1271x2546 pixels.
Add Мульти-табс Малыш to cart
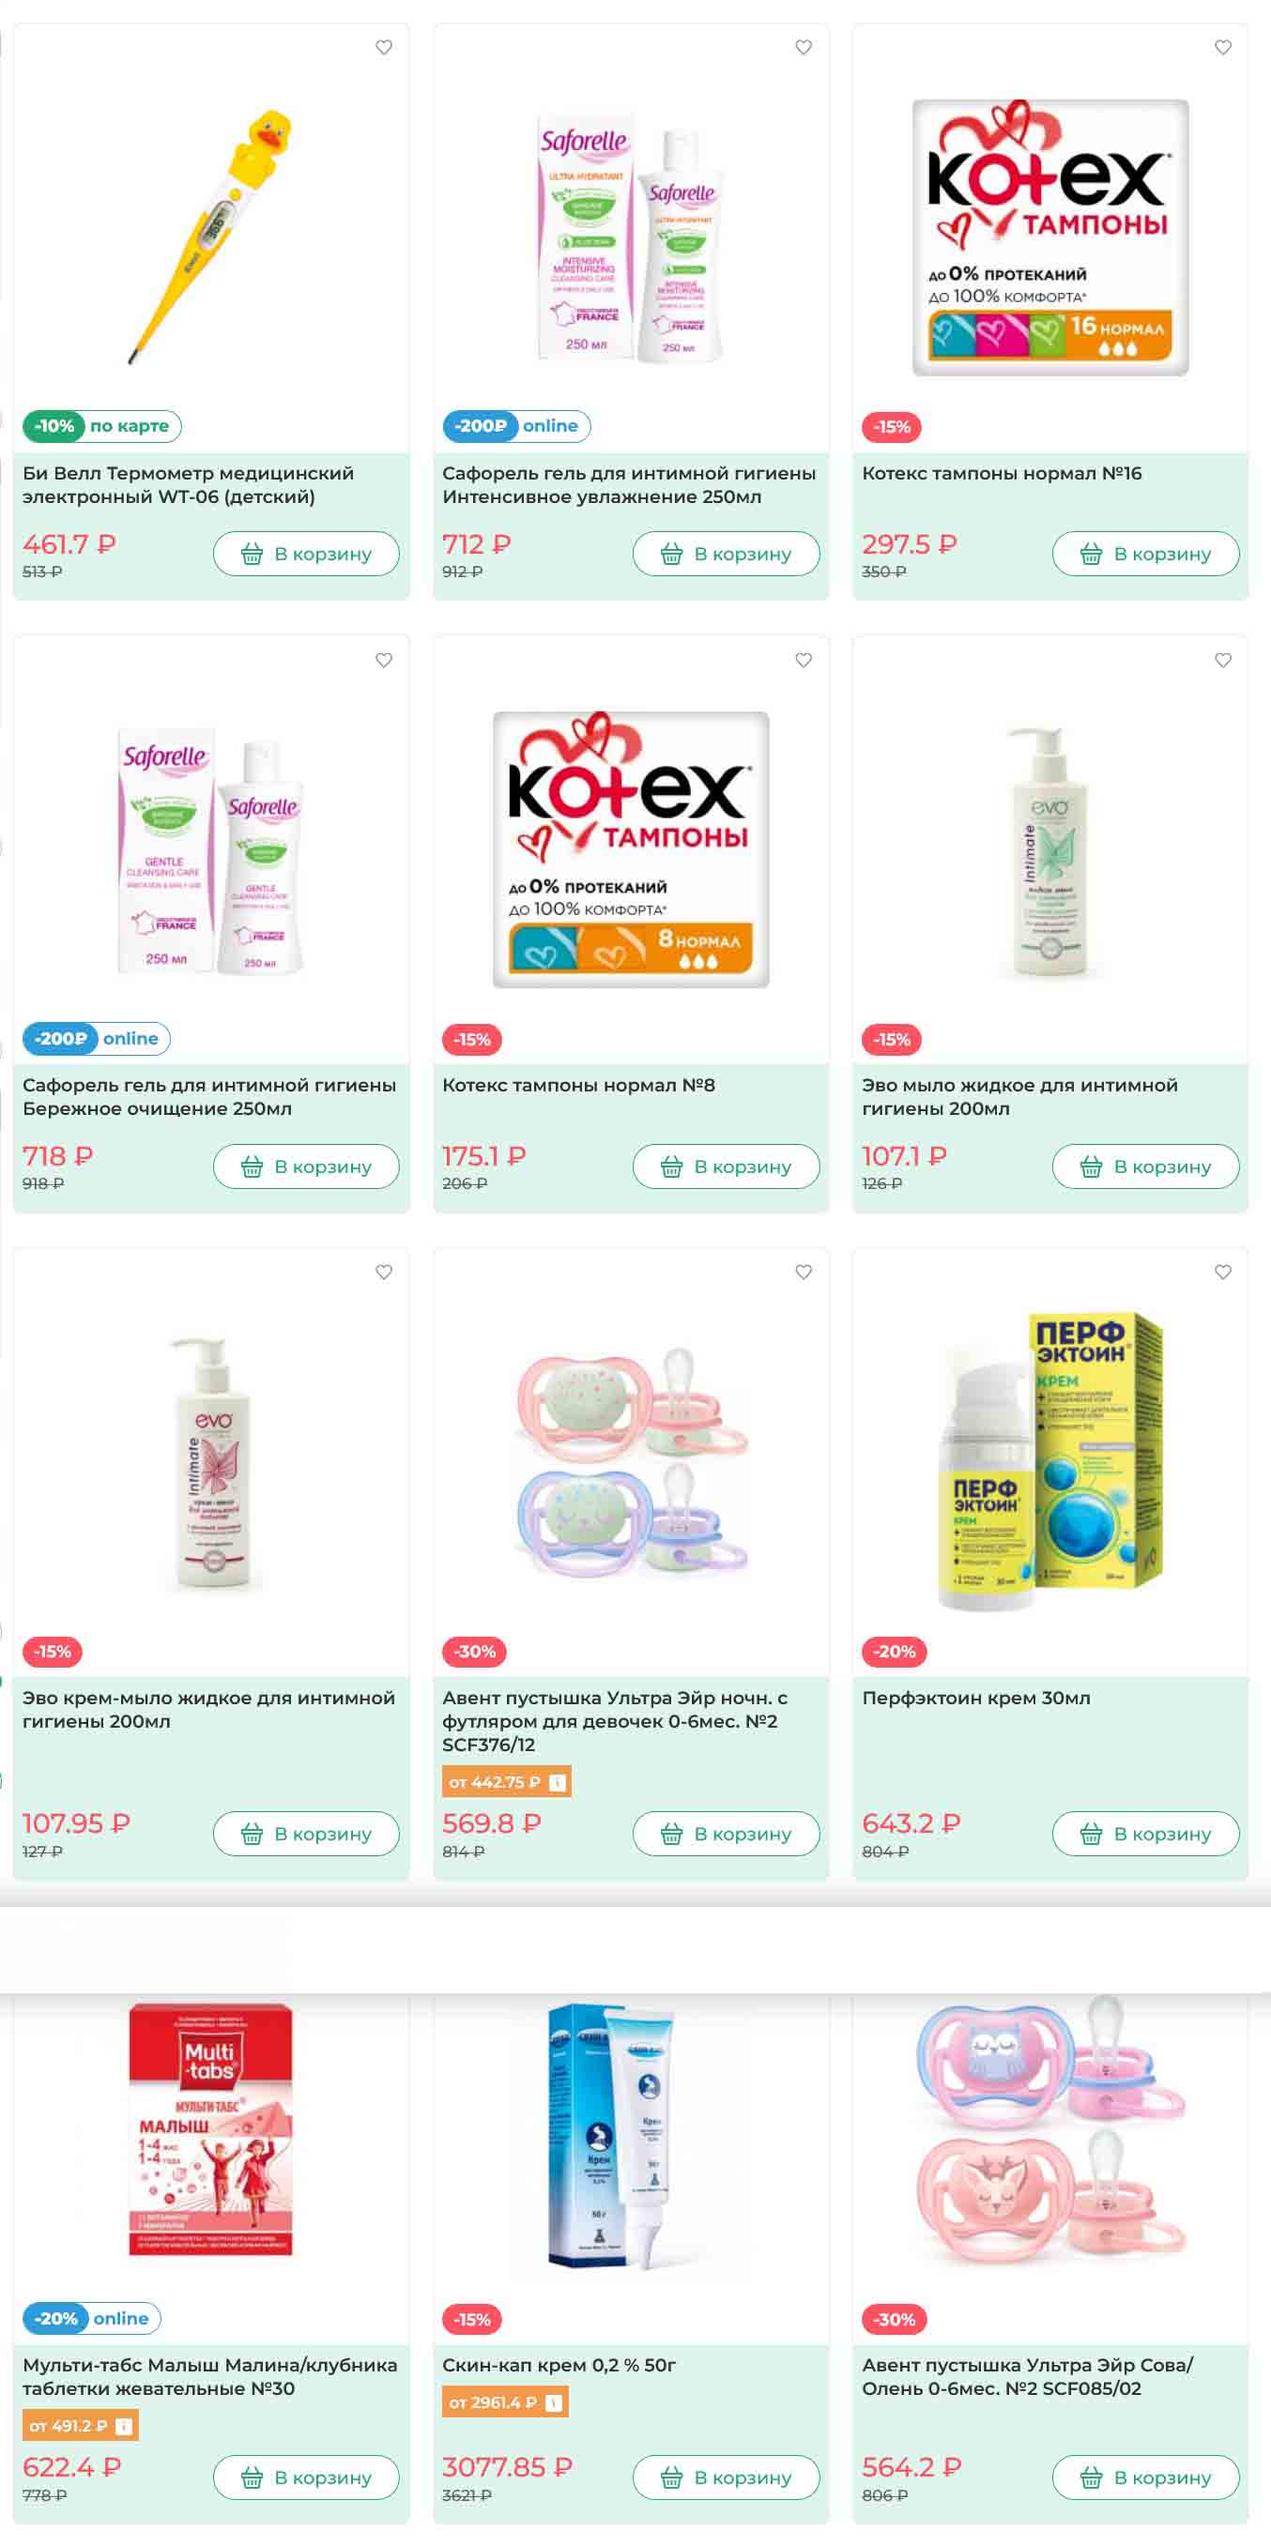(306, 2477)
